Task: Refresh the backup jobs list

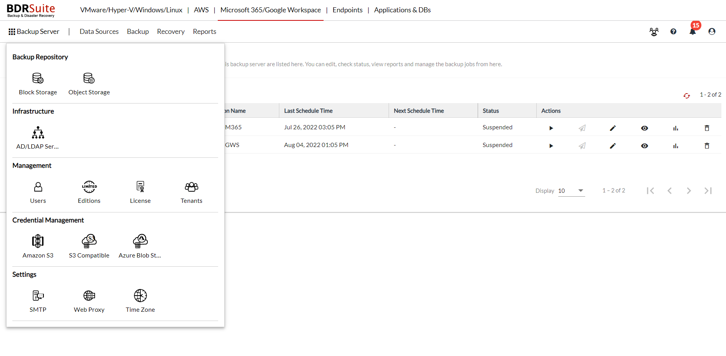Action: (686, 95)
